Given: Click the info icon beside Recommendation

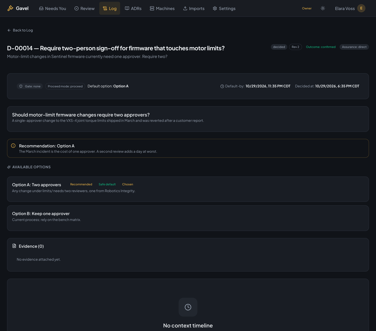Looking at the screenshot, I should pyautogui.click(x=13, y=146).
